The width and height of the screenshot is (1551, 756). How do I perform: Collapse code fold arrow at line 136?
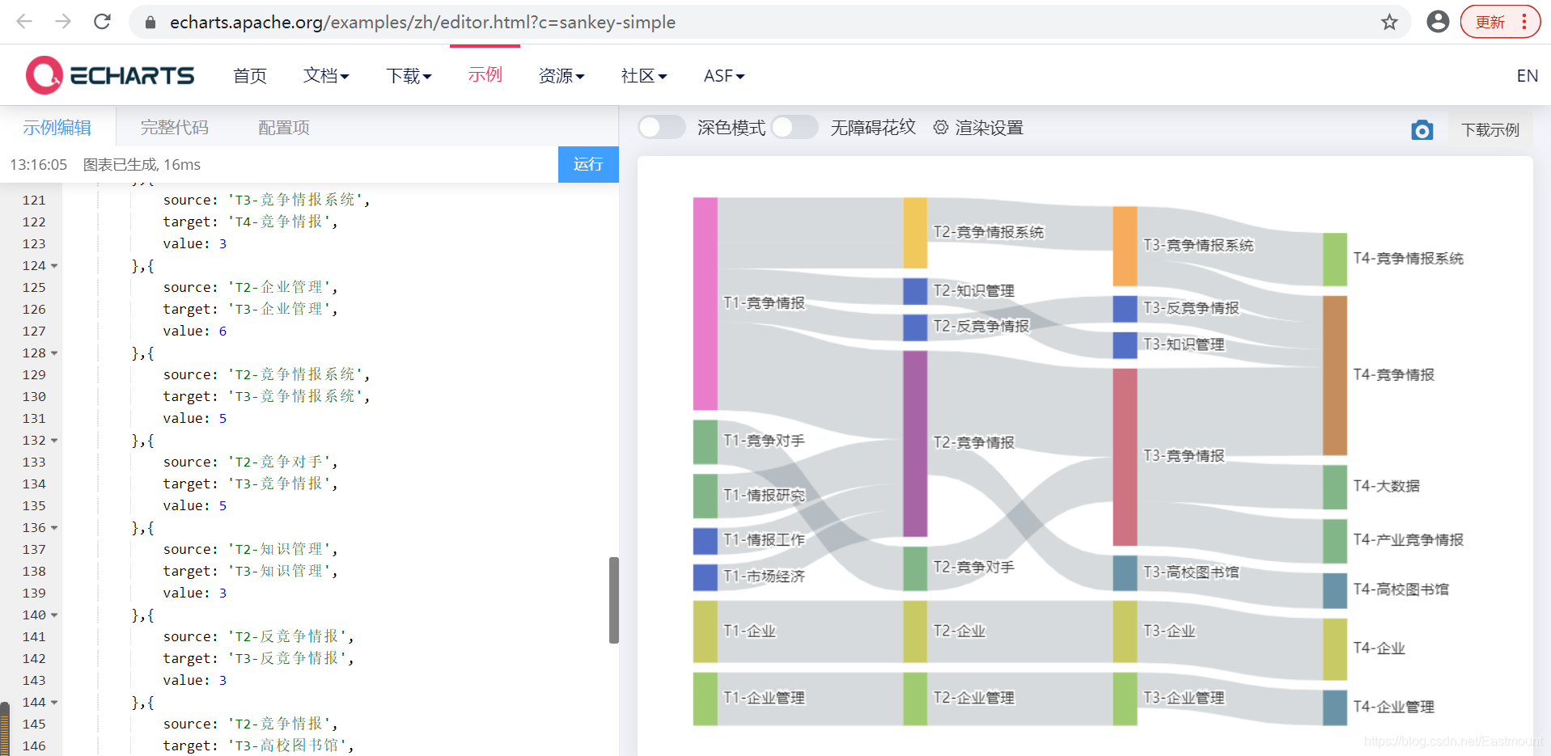pos(54,527)
